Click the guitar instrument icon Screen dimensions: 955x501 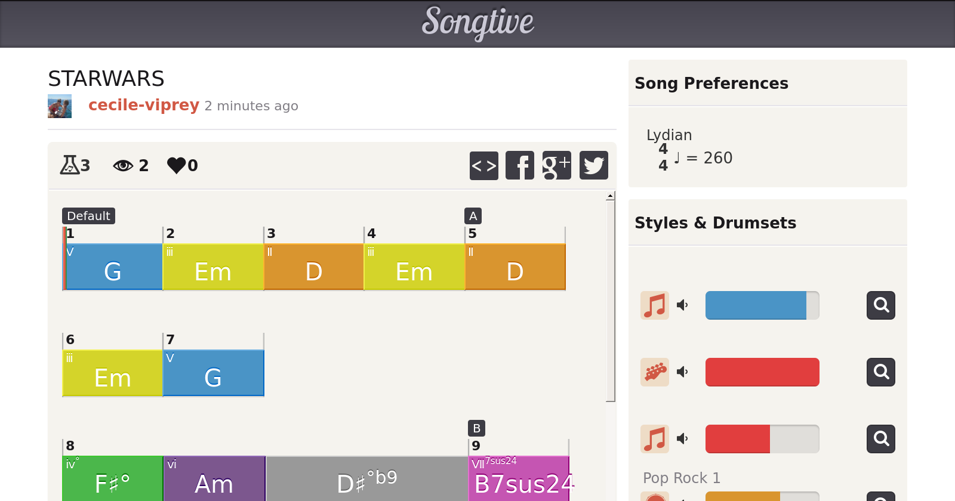(x=655, y=372)
